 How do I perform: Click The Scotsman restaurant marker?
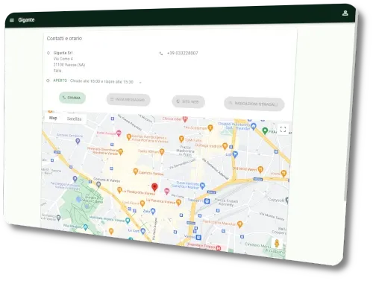[x=210, y=128]
